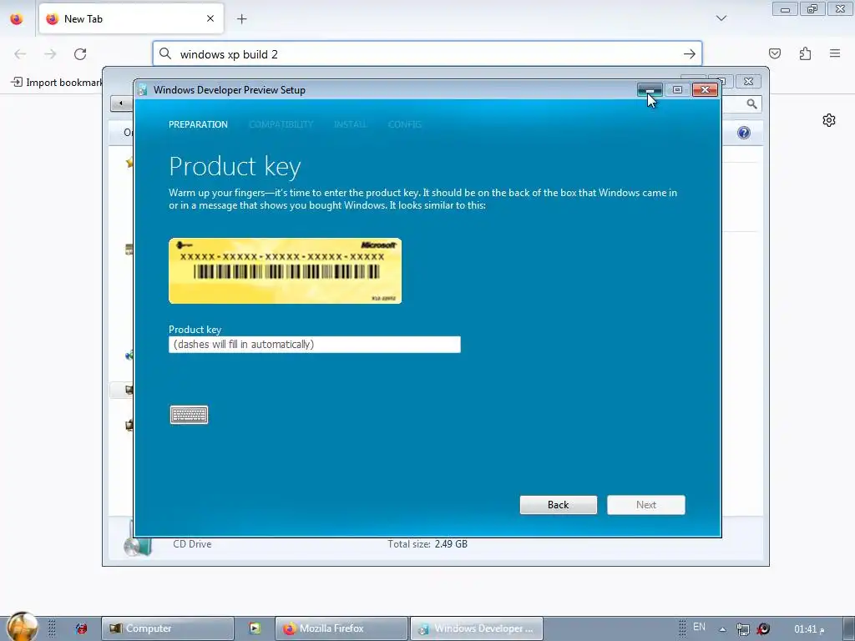Click Import bookmarks in the bookmarks toolbar

coord(58,83)
